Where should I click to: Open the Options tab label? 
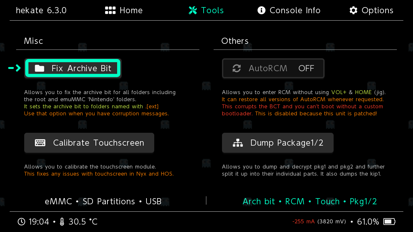377,10
